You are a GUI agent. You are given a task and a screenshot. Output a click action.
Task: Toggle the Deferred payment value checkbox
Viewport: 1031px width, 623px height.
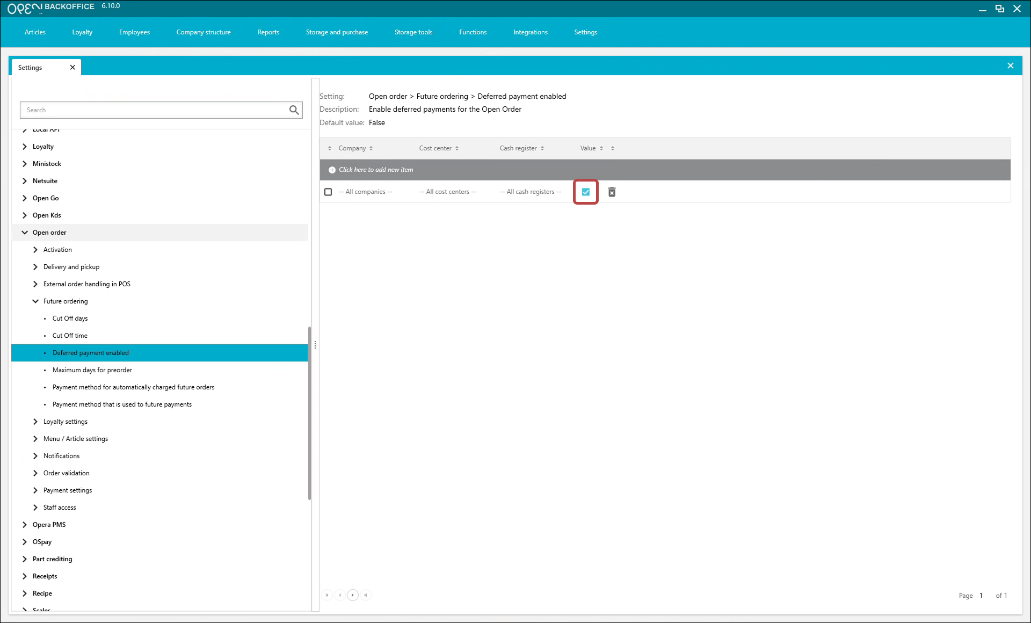click(586, 192)
